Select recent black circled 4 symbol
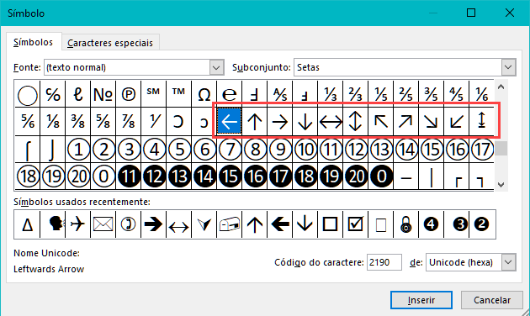Viewport: 530px width, 316px height. [432, 224]
